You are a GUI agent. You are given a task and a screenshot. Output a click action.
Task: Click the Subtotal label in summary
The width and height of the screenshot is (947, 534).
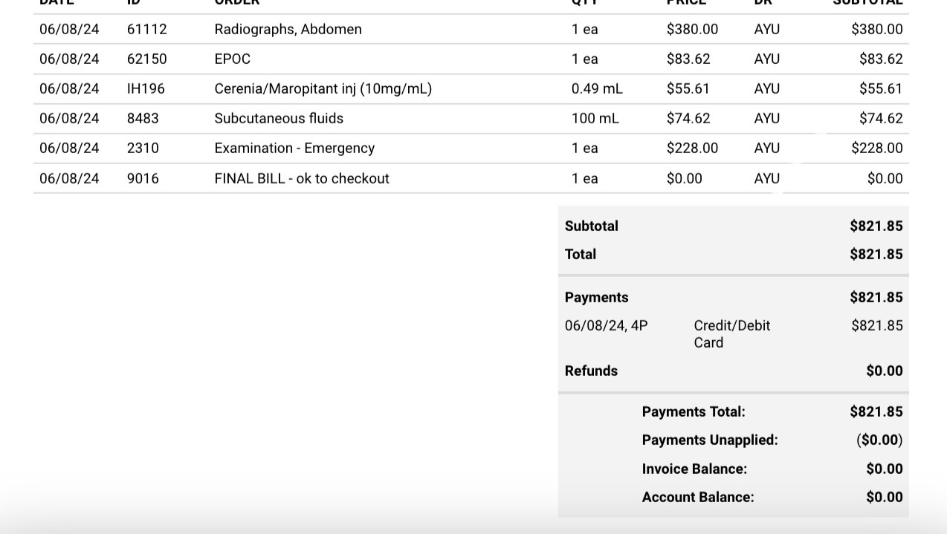pyautogui.click(x=591, y=227)
